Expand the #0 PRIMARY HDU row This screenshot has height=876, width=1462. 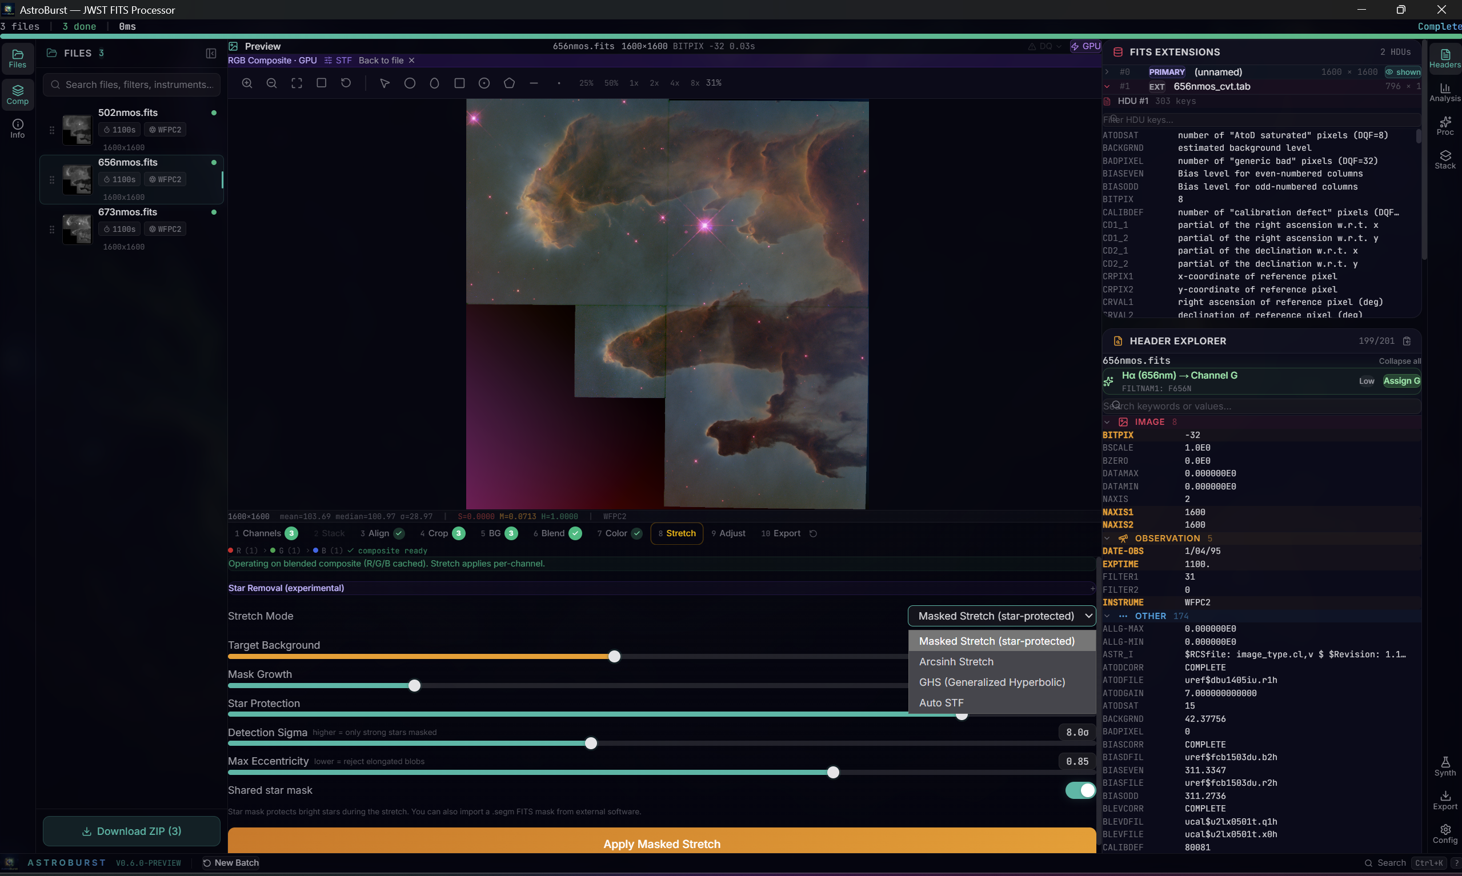tap(1107, 72)
